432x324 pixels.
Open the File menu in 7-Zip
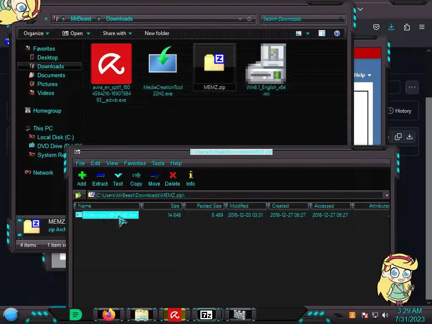[80, 163]
